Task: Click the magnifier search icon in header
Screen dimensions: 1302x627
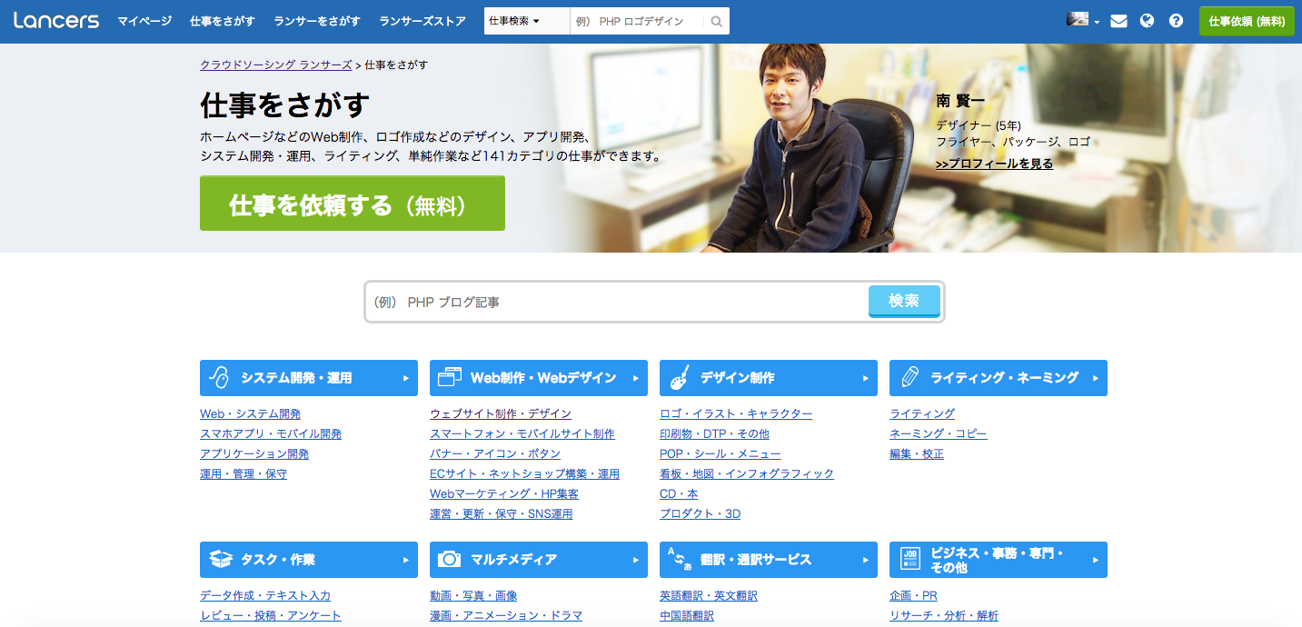Action: coord(717,21)
